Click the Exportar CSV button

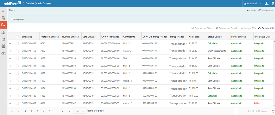266,28
